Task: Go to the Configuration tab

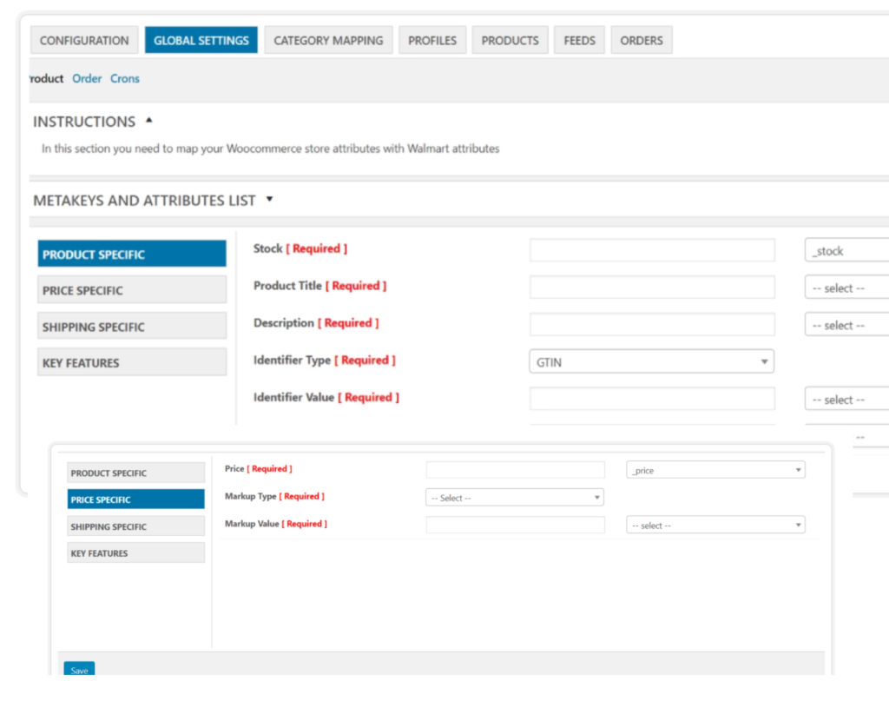Action: pyautogui.click(x=83, y=40)
